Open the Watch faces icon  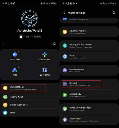click(x=15, y=54)
